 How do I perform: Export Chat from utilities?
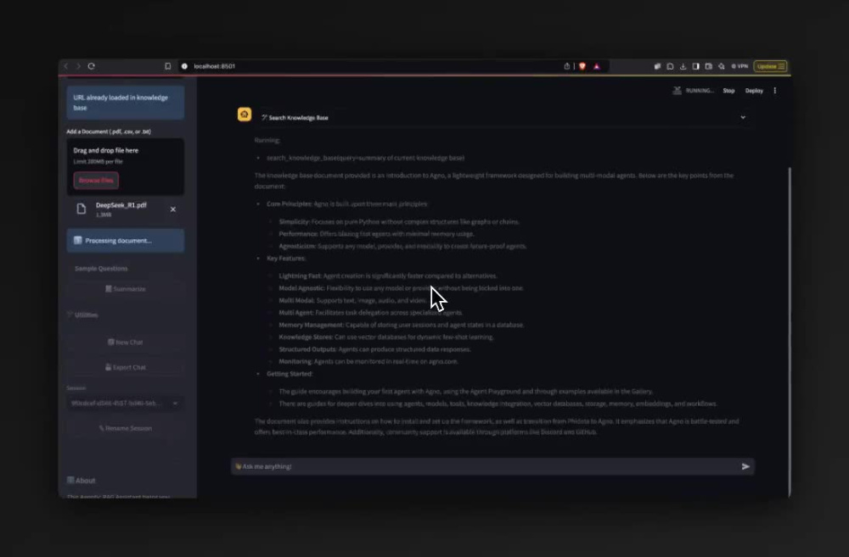(x=125, y=367)
